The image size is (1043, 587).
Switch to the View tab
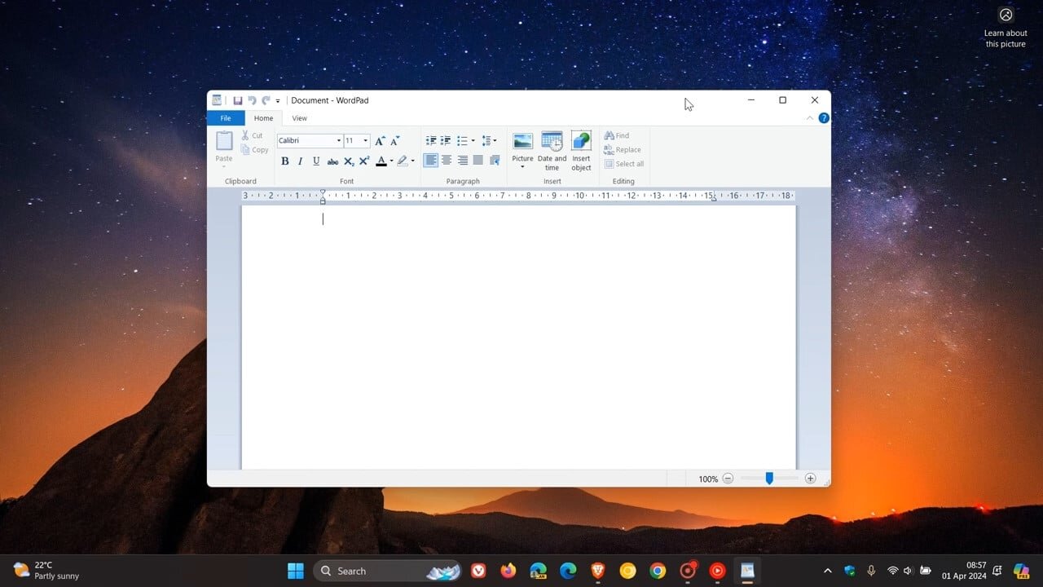[299, 118]
